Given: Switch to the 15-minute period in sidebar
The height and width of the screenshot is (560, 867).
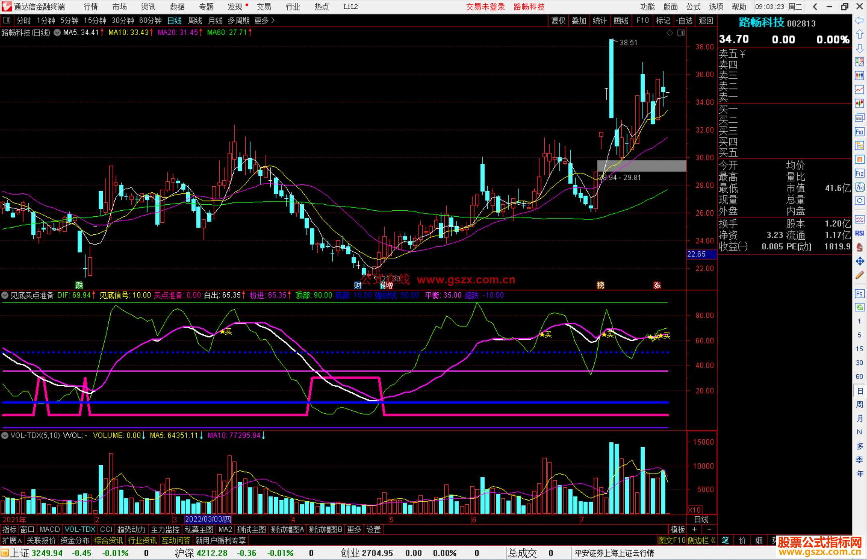Looking at the screenshot, I should 859,349.
